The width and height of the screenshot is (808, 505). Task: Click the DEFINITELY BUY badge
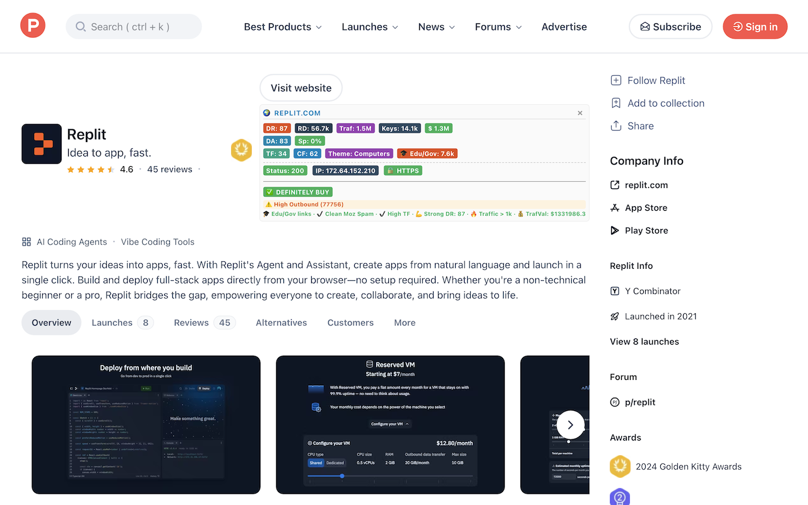tap(298, 192)
